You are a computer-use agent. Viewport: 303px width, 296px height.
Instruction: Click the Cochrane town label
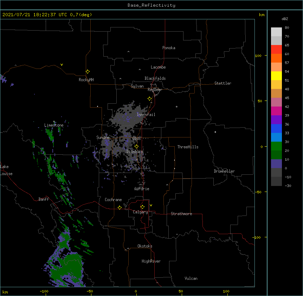tap(113, 200)
